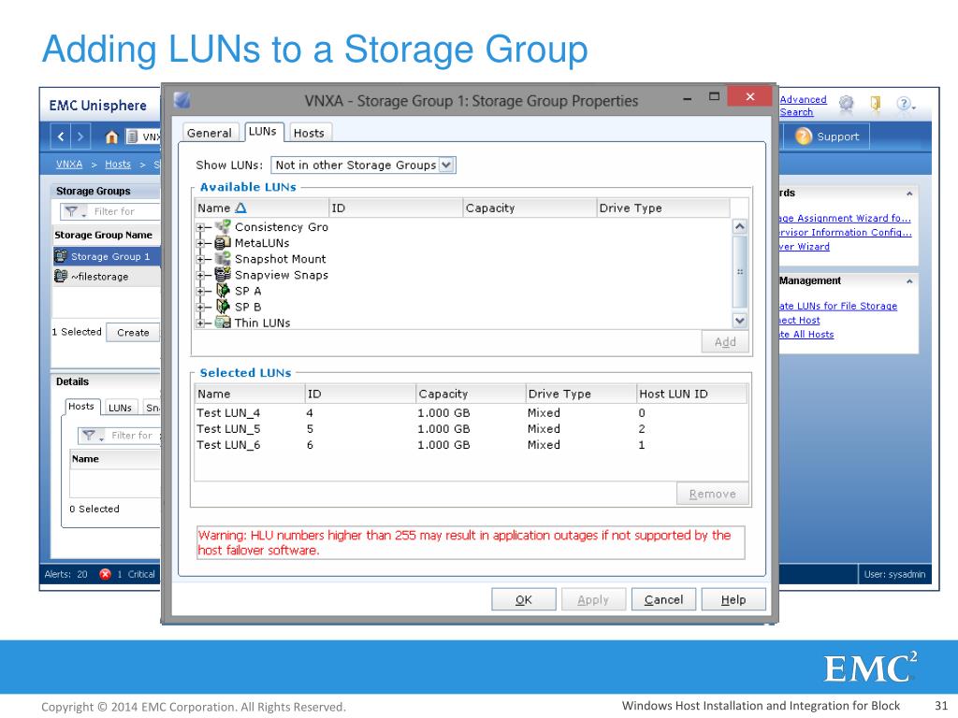Click the Support question mark icon
The image size is (958, 718).
tap(804, 136)
